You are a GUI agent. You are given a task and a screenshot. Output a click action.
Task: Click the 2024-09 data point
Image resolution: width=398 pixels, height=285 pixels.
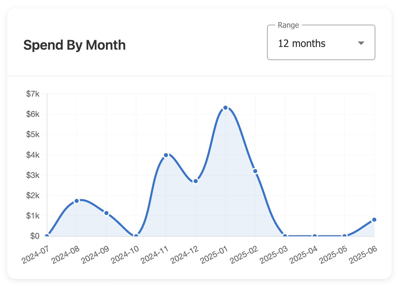point(106,213)
